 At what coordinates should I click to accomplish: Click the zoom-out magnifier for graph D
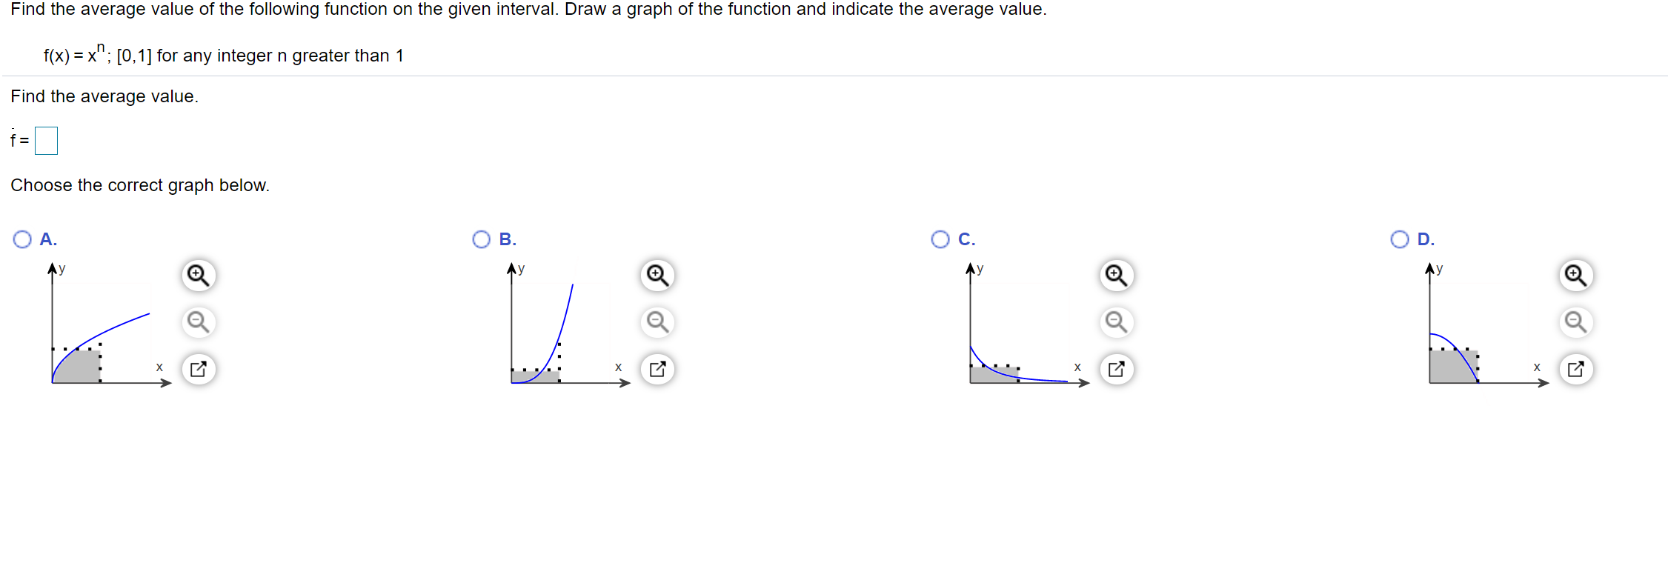coord(1574,322)
